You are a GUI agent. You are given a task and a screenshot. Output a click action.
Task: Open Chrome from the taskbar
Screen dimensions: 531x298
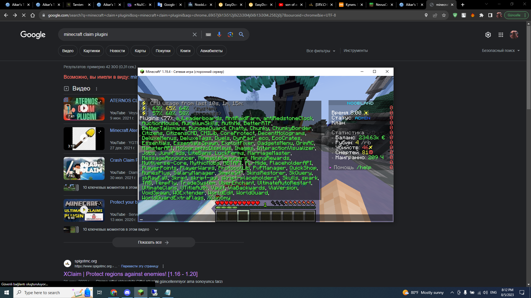(x=114, y=292)
